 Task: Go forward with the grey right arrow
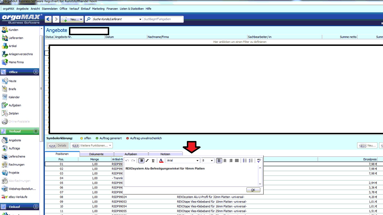[x=56, y=19]
